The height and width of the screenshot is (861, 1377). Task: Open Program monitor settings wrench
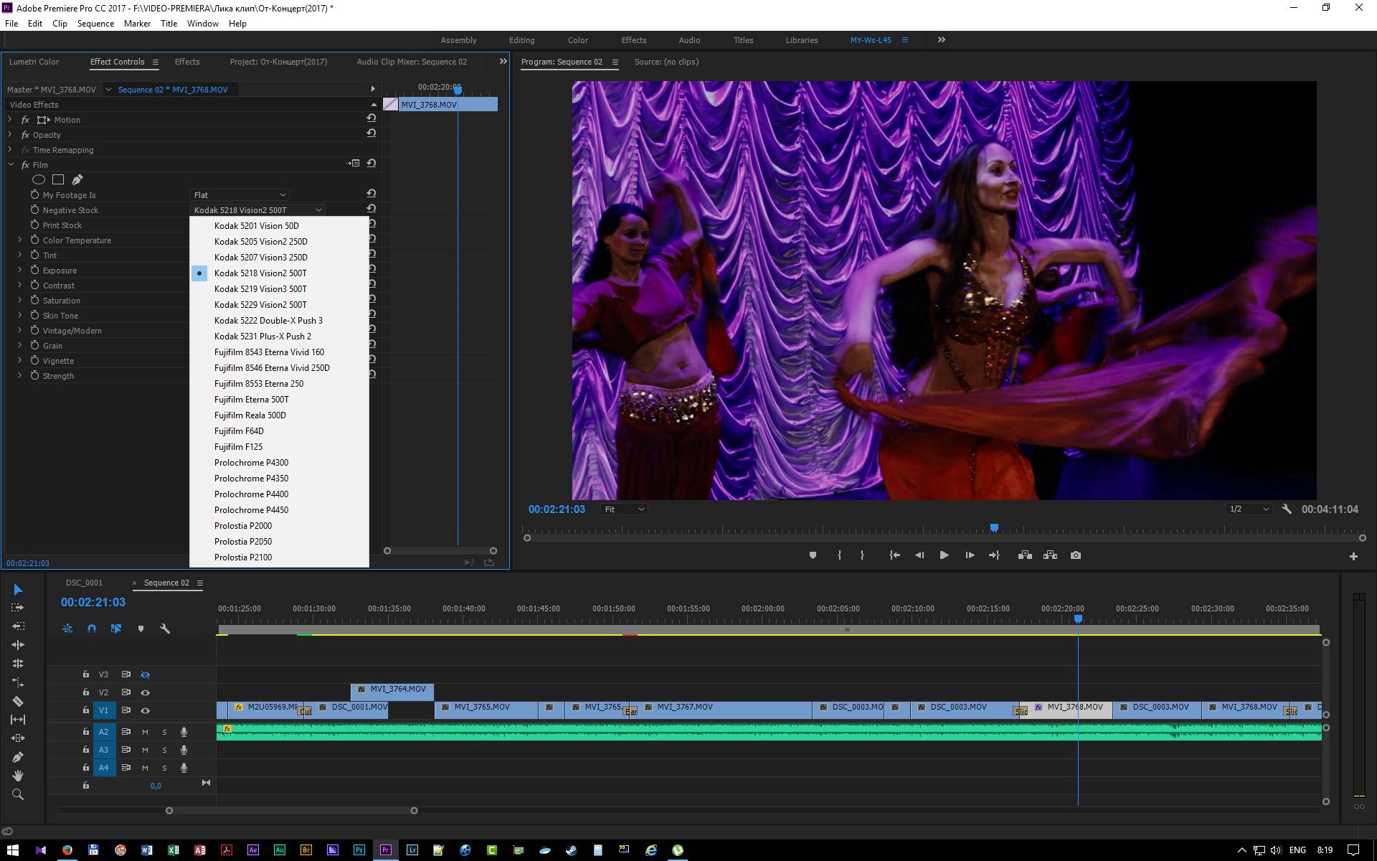click(x=1287, y=509)
